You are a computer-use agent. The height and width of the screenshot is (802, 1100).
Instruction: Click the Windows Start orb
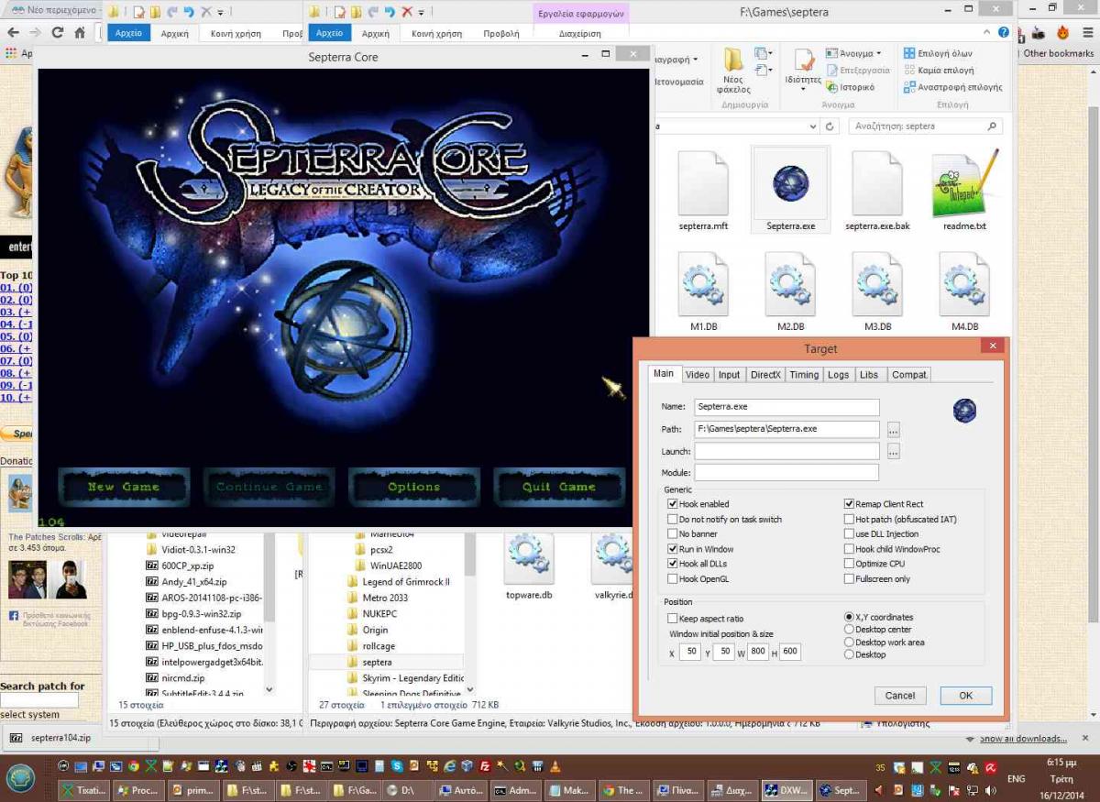20,778
